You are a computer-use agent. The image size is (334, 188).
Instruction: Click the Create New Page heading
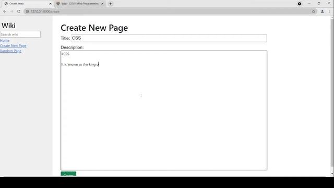tap(94, 28)
